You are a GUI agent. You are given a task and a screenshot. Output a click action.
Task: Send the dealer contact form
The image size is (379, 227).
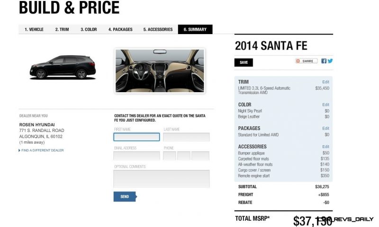point(125,197)
